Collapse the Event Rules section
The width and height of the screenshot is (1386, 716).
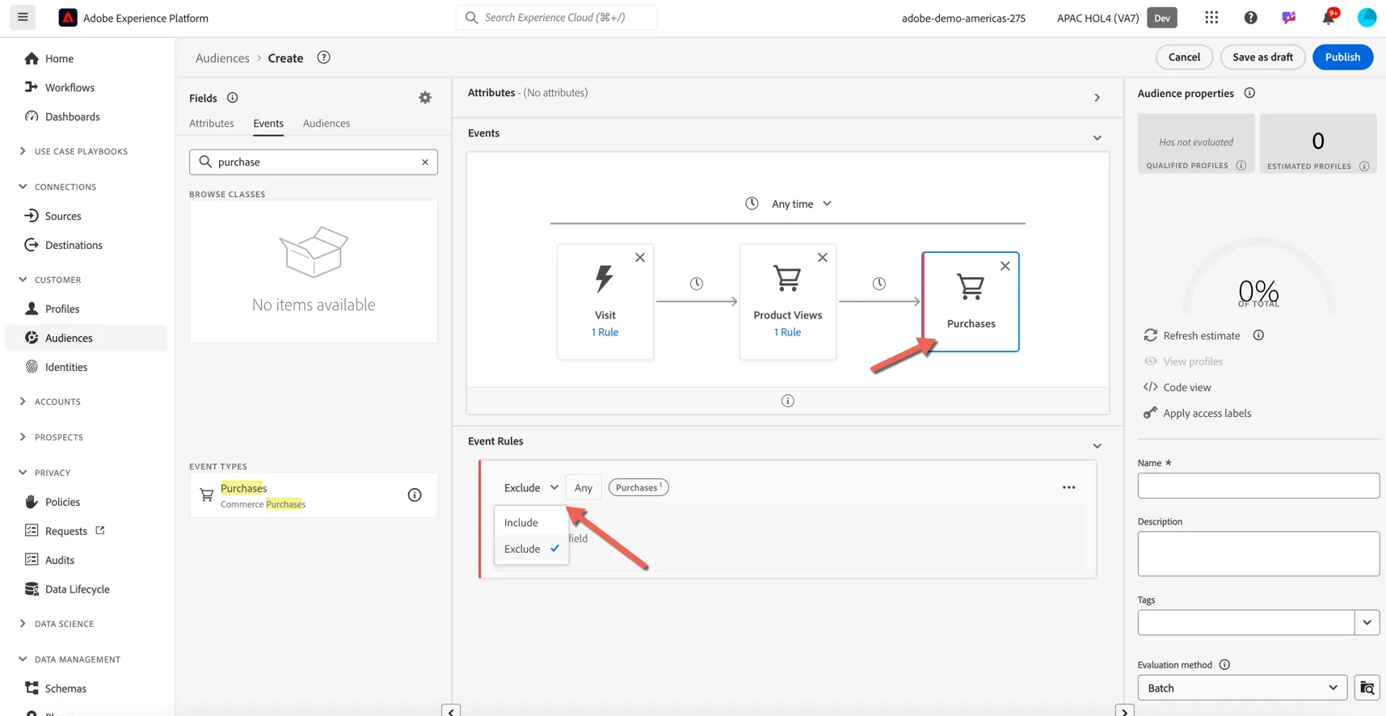(1097, 446)
